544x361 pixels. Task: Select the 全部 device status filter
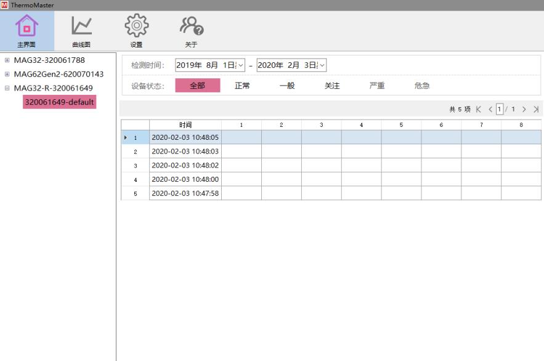coord(198,86)
